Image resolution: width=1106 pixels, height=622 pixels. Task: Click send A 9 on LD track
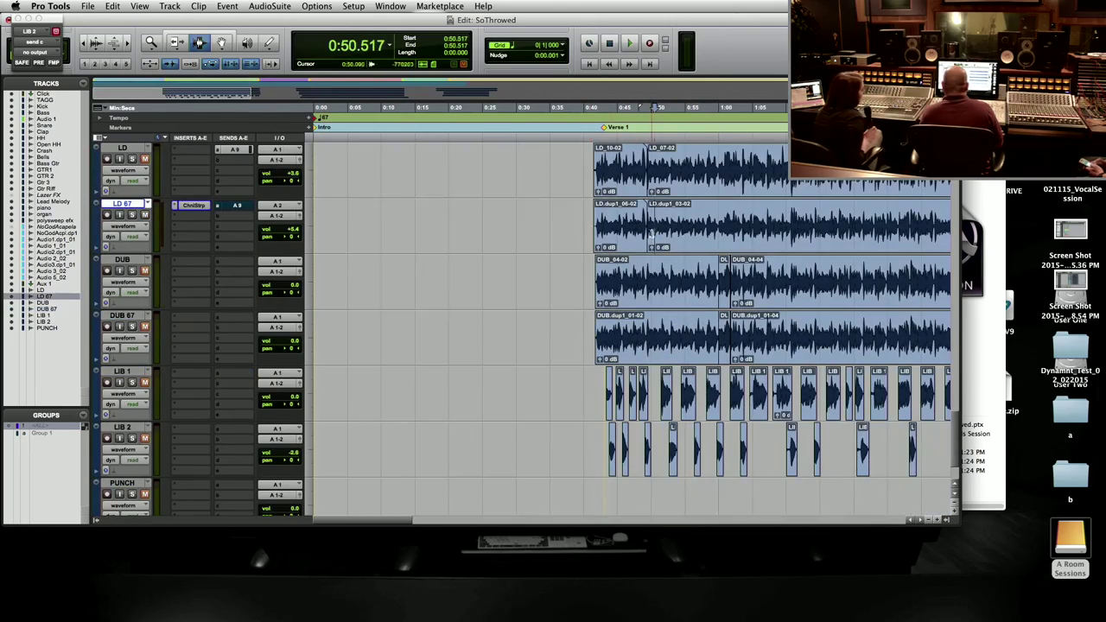(x=235, y=149)
